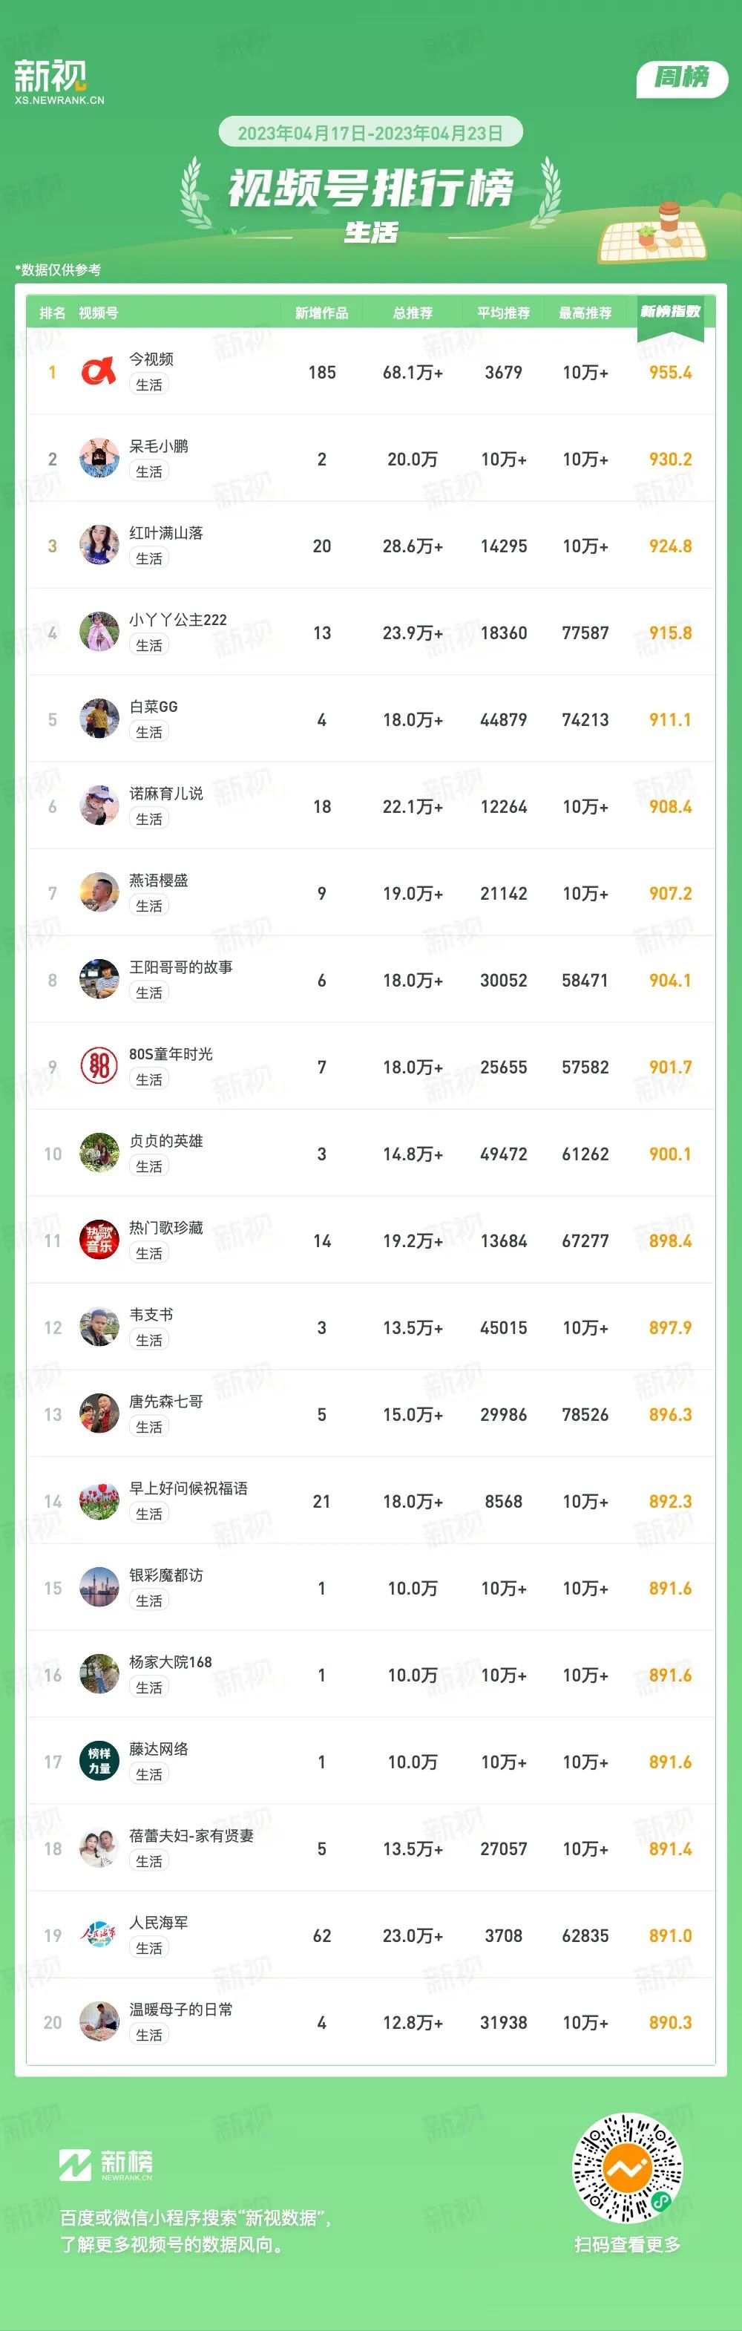Click the 新视 logo at top left
Screen dimensions: 742x2331
click(x=59, y=82)
